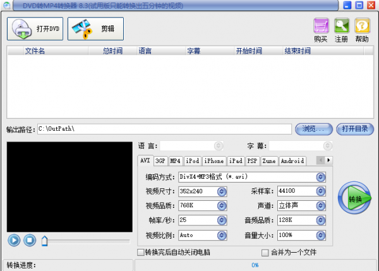Play the preview video
The image size is (379, 271).
[14, 240]
